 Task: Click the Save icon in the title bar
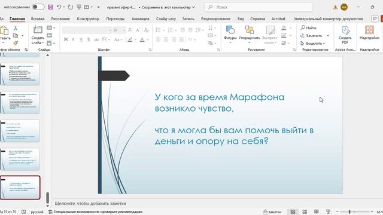50,7
